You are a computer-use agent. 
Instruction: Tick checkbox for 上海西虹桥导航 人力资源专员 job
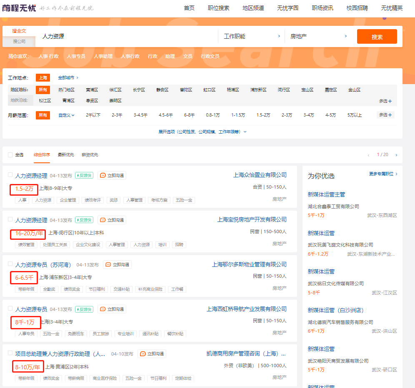(10, 308)
